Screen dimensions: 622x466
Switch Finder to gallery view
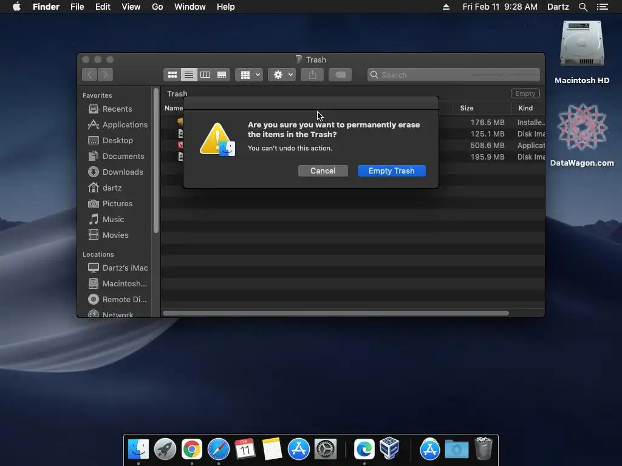[222, 75]
